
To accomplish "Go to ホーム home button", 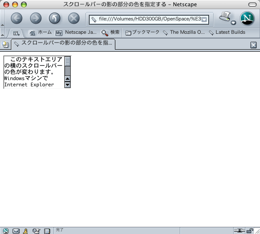I will 40,33.
